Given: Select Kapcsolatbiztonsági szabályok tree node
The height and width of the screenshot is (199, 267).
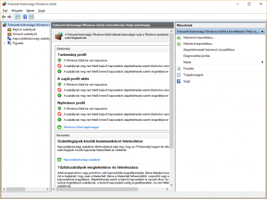Looking at the screenshot, I should pos(31,39).
